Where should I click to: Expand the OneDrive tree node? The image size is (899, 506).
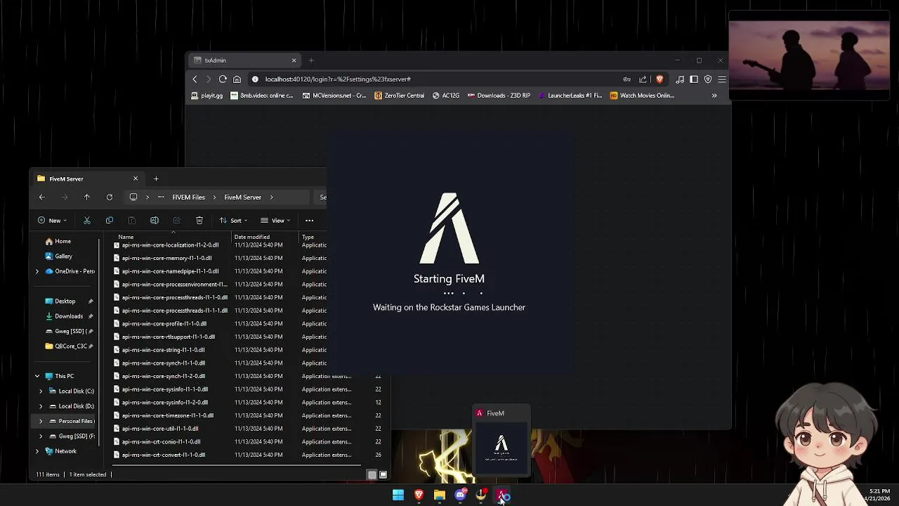37,271
